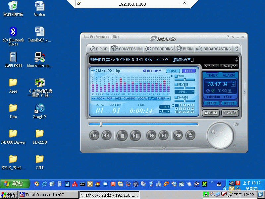Skip to the next track
265x199 pixels.
point(163,135)
